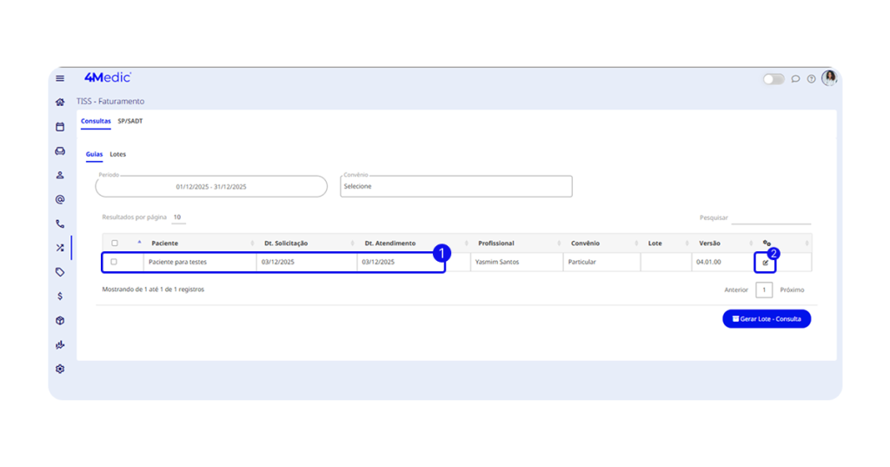Open the Convênio Selecione dropdown
Viewport: 890px width, 467px height.
coord(455,186)
